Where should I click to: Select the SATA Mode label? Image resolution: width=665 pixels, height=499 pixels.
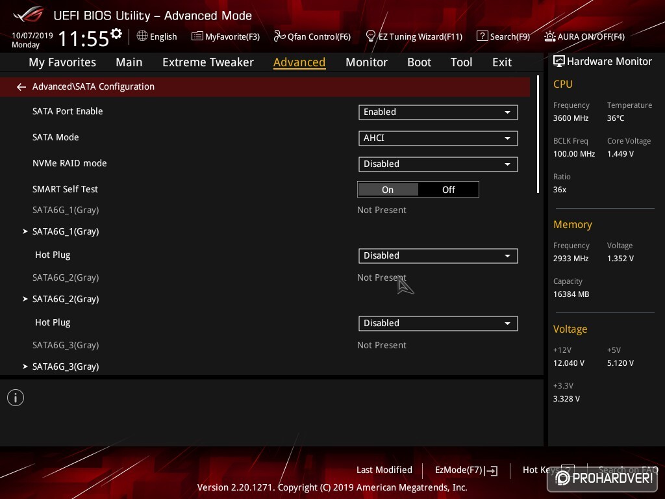56,137
